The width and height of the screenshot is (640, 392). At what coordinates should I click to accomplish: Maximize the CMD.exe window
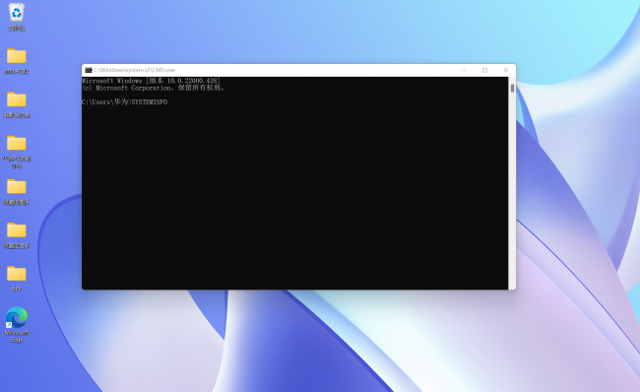[x=484, y=70]
